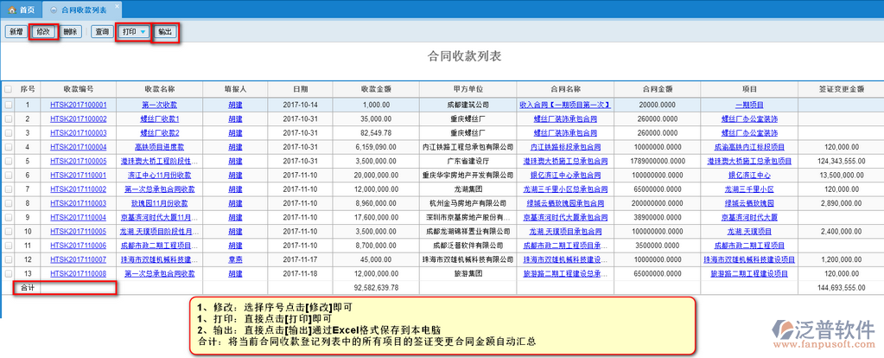Open receipt link HTSK2017100001
Screen dimensions: 884x358
coord(78,105)
